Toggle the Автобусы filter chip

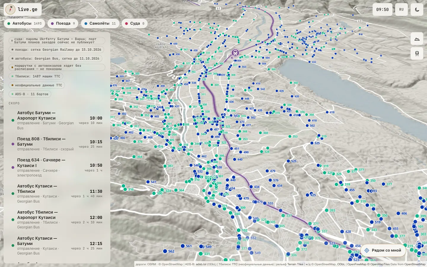25,23
